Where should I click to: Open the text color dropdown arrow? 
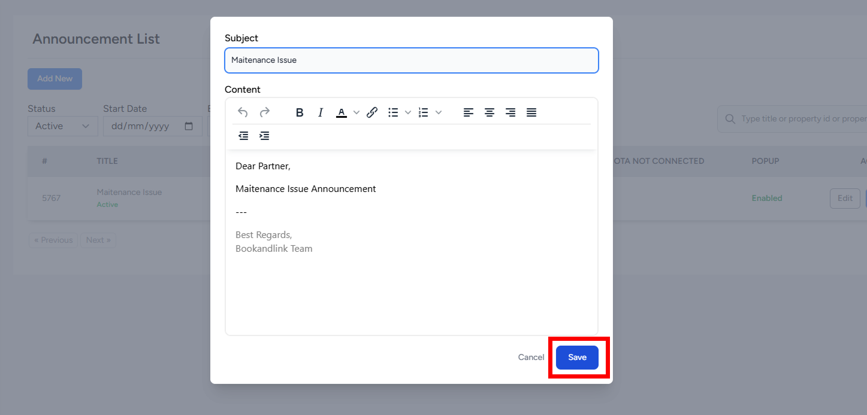coord(356,112)
